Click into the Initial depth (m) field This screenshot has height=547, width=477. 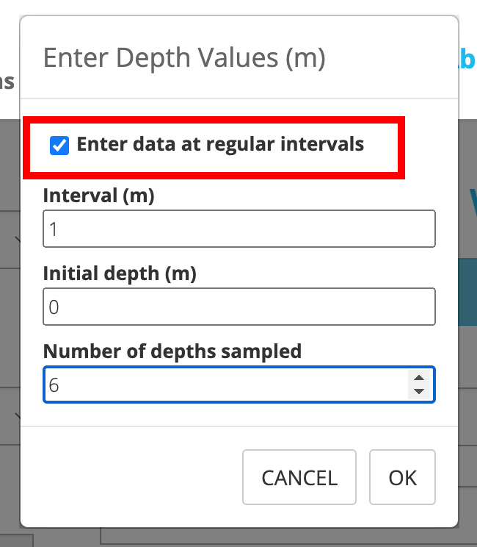pos(238,307)
